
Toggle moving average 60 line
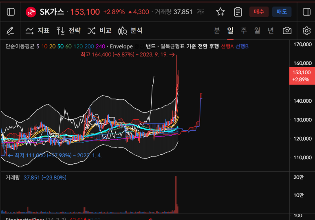click(68, 46)
